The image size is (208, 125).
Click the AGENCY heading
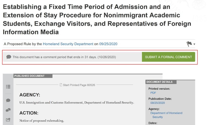point(30,95)
